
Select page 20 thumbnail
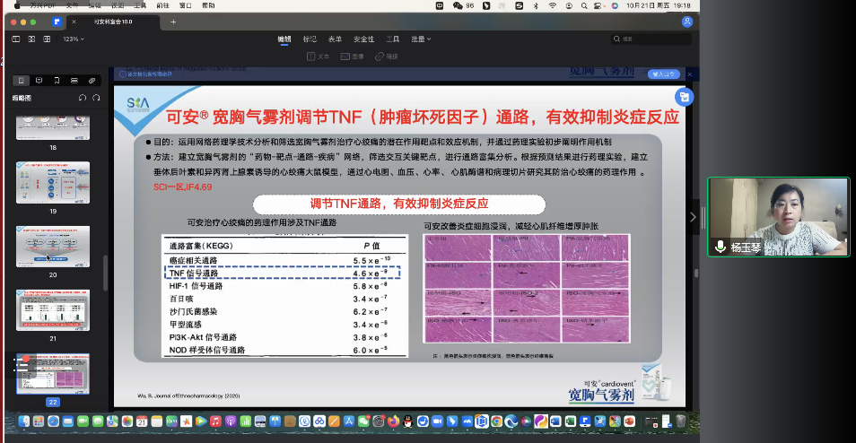53,247
